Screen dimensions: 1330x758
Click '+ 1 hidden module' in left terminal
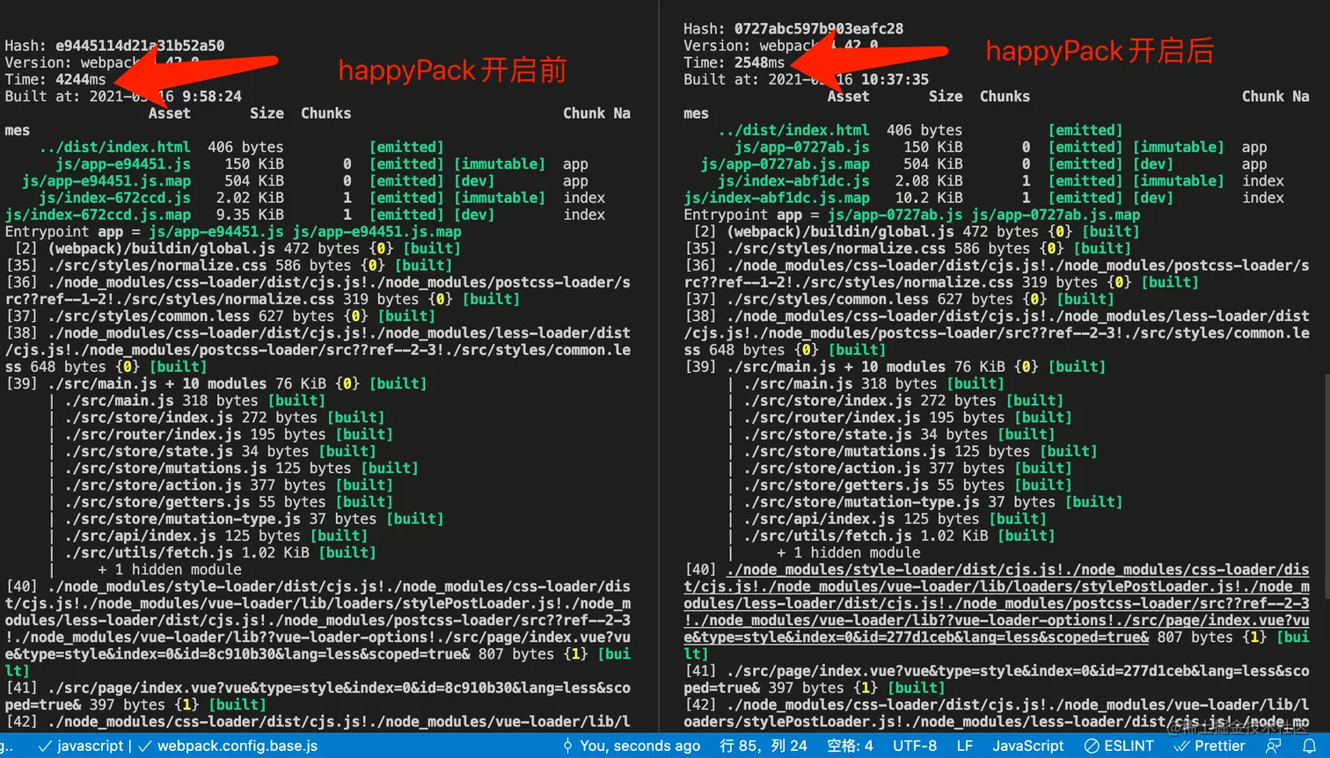coord(170,570)
